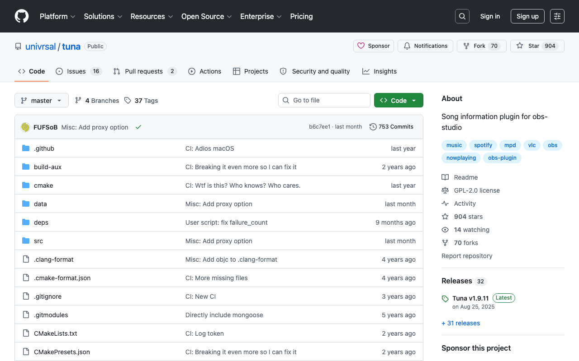Click the tag icon beside Tuna v1.9.11
The image size is (579, 361).
pyautogui.click(x=445, y=299)
